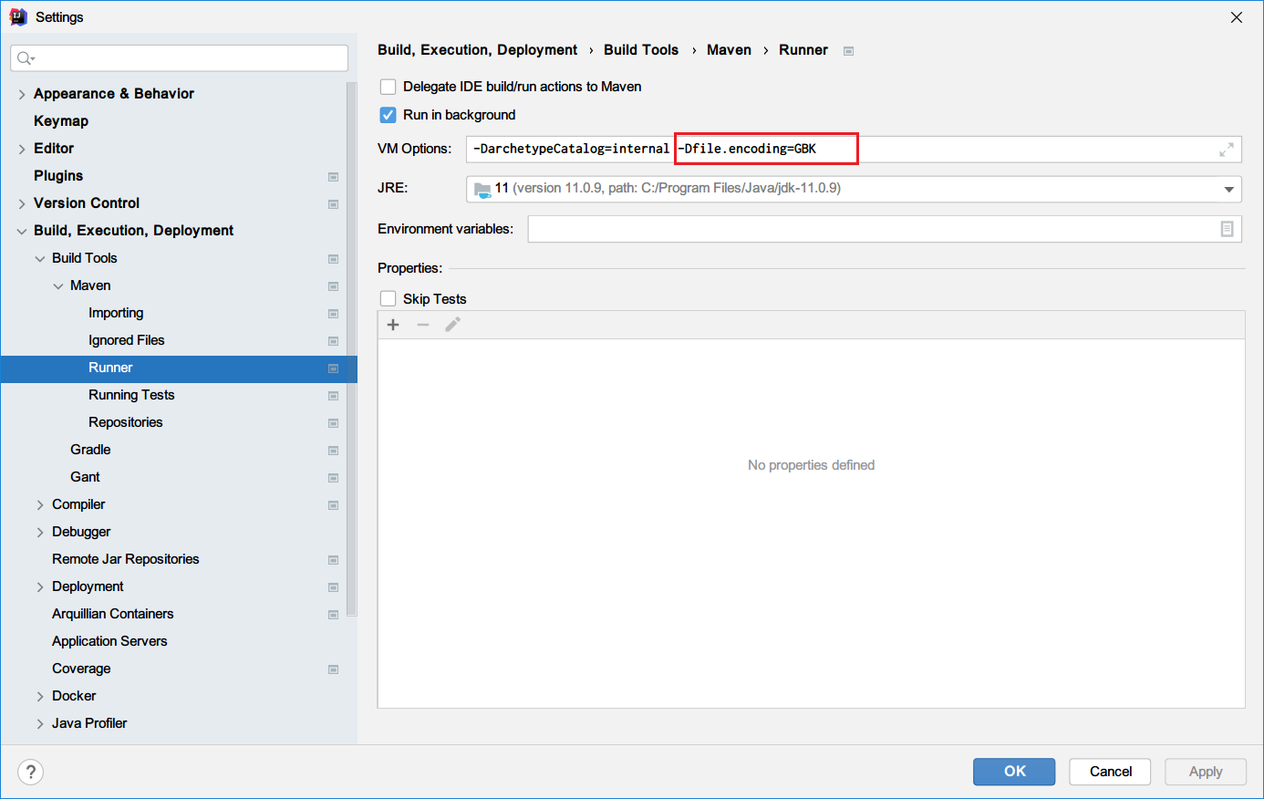Image resolution: width=1264 pixels, height=799 pixels.
Task: Expand Appearance & Behavior section
Action: pyautogui.click(x=22, y=94)
